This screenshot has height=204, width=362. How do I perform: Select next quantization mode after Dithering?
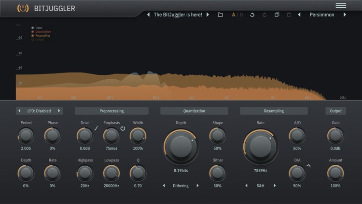pos(197,186)
